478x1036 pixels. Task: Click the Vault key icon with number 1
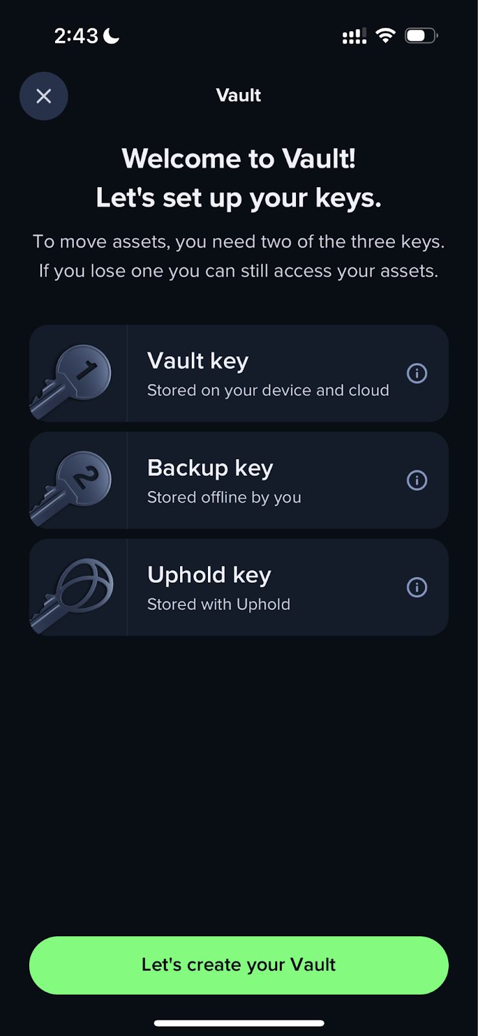click(73, 374)
